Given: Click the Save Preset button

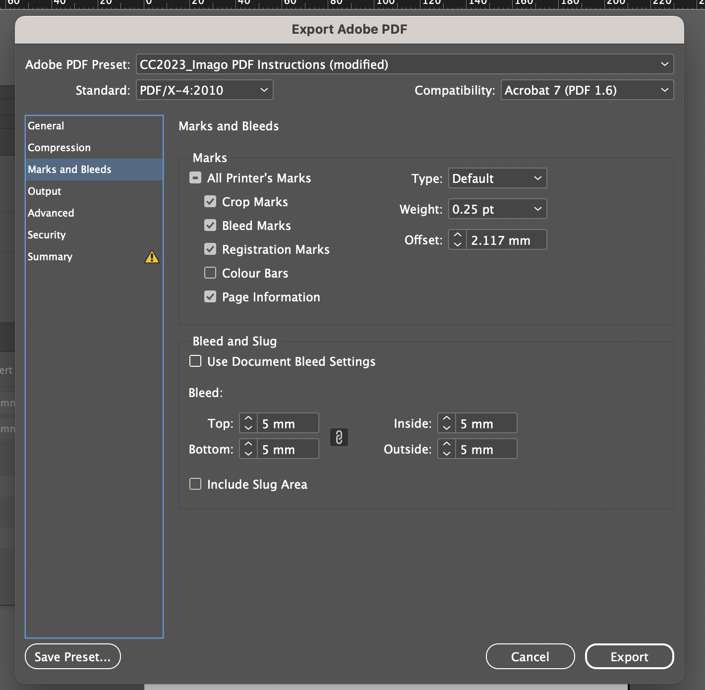Looking at the screenshot, I should tap(72, 656).
